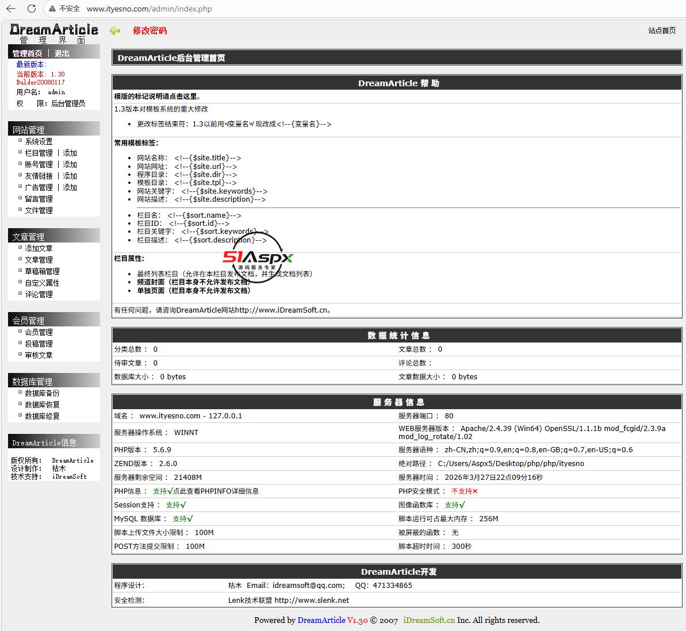
Task: Open 栏目管理
Action: click(39, 153)
